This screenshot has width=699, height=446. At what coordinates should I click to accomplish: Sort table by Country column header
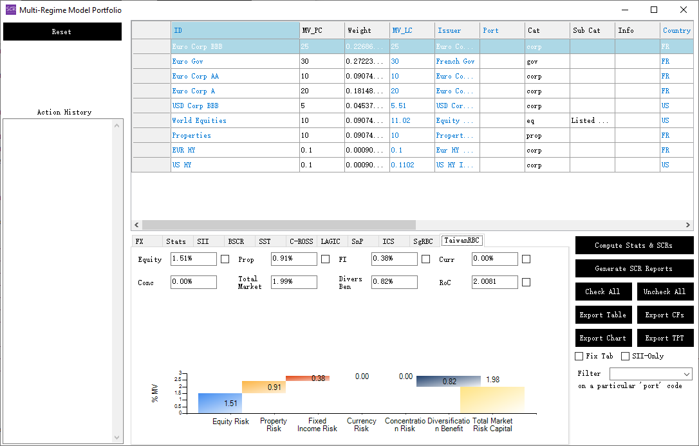pos(676,30)
